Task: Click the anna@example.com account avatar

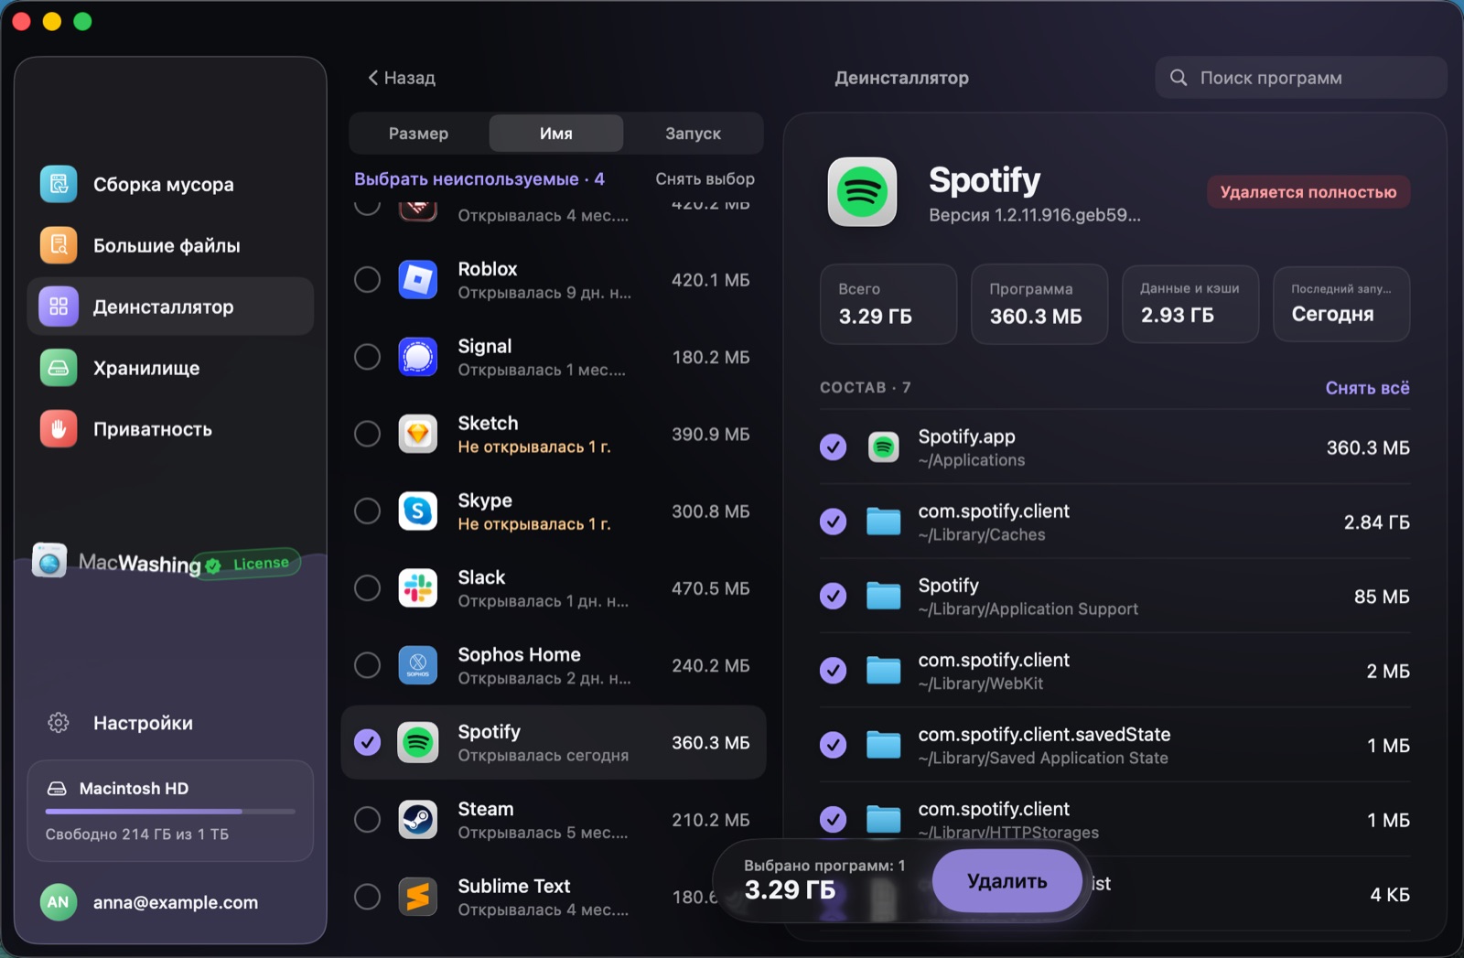Action: coord(59,902)
